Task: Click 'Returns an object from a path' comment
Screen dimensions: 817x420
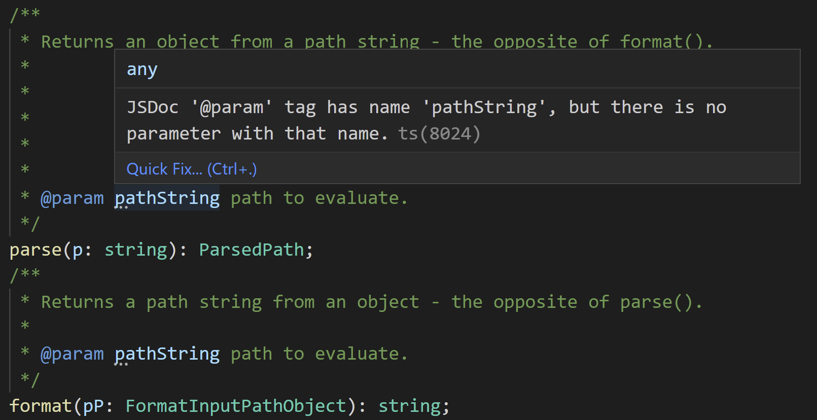Action: click(377, 42)
